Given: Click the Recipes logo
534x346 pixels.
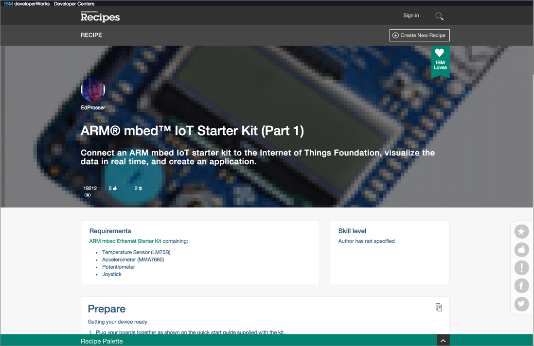Looking at the screenshot, I should pos(100,17).
